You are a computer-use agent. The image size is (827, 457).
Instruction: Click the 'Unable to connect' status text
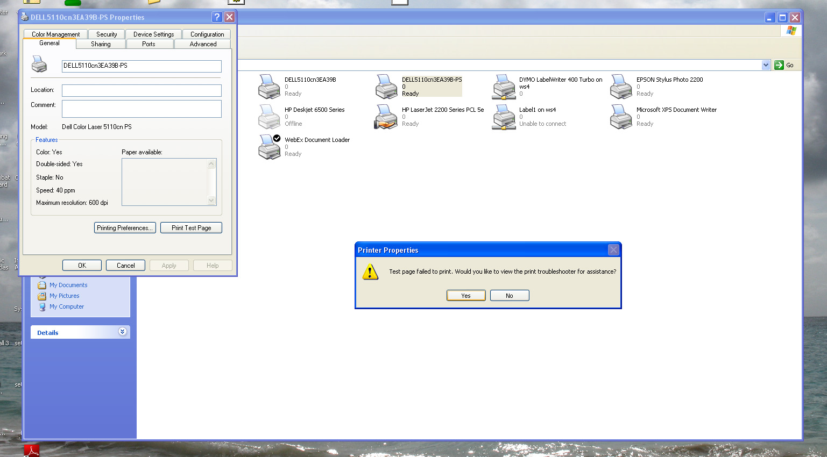(542, 124)
